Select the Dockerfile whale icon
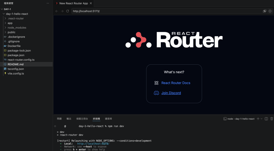 [x=5, y=46]
